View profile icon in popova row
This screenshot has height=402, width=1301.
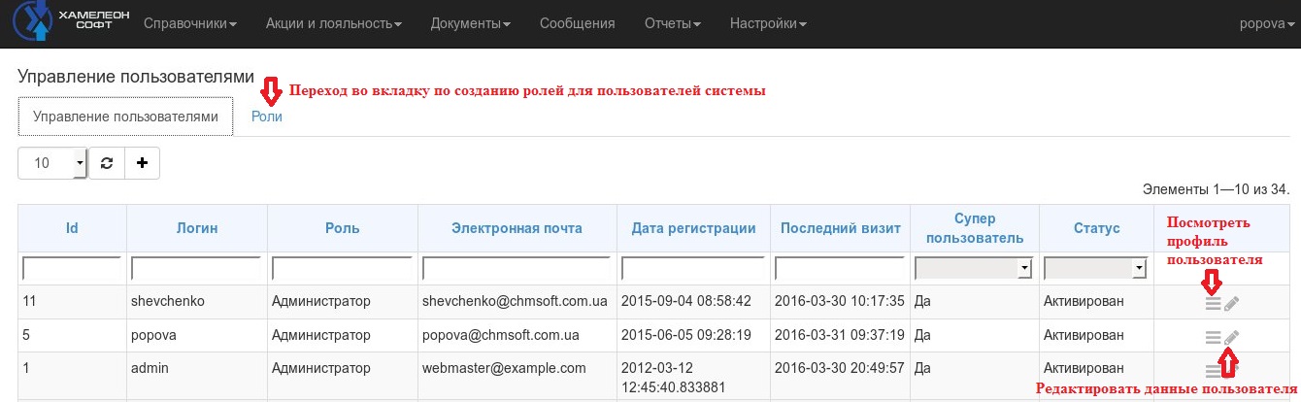[1213, 337]
